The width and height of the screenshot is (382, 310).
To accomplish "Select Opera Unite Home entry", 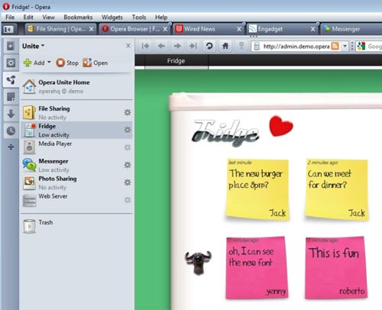I will (76, 86).
